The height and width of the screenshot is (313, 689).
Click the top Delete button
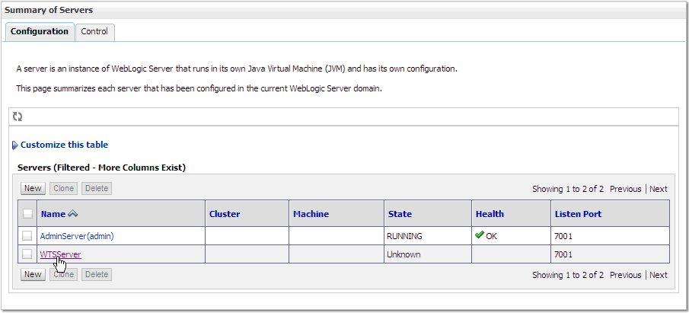click(97, 188)
